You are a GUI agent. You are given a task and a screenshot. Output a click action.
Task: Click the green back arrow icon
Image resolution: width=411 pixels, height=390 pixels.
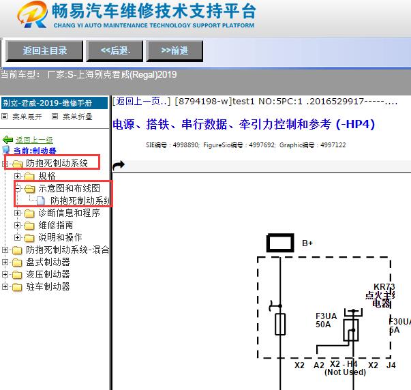coord(8,140)
